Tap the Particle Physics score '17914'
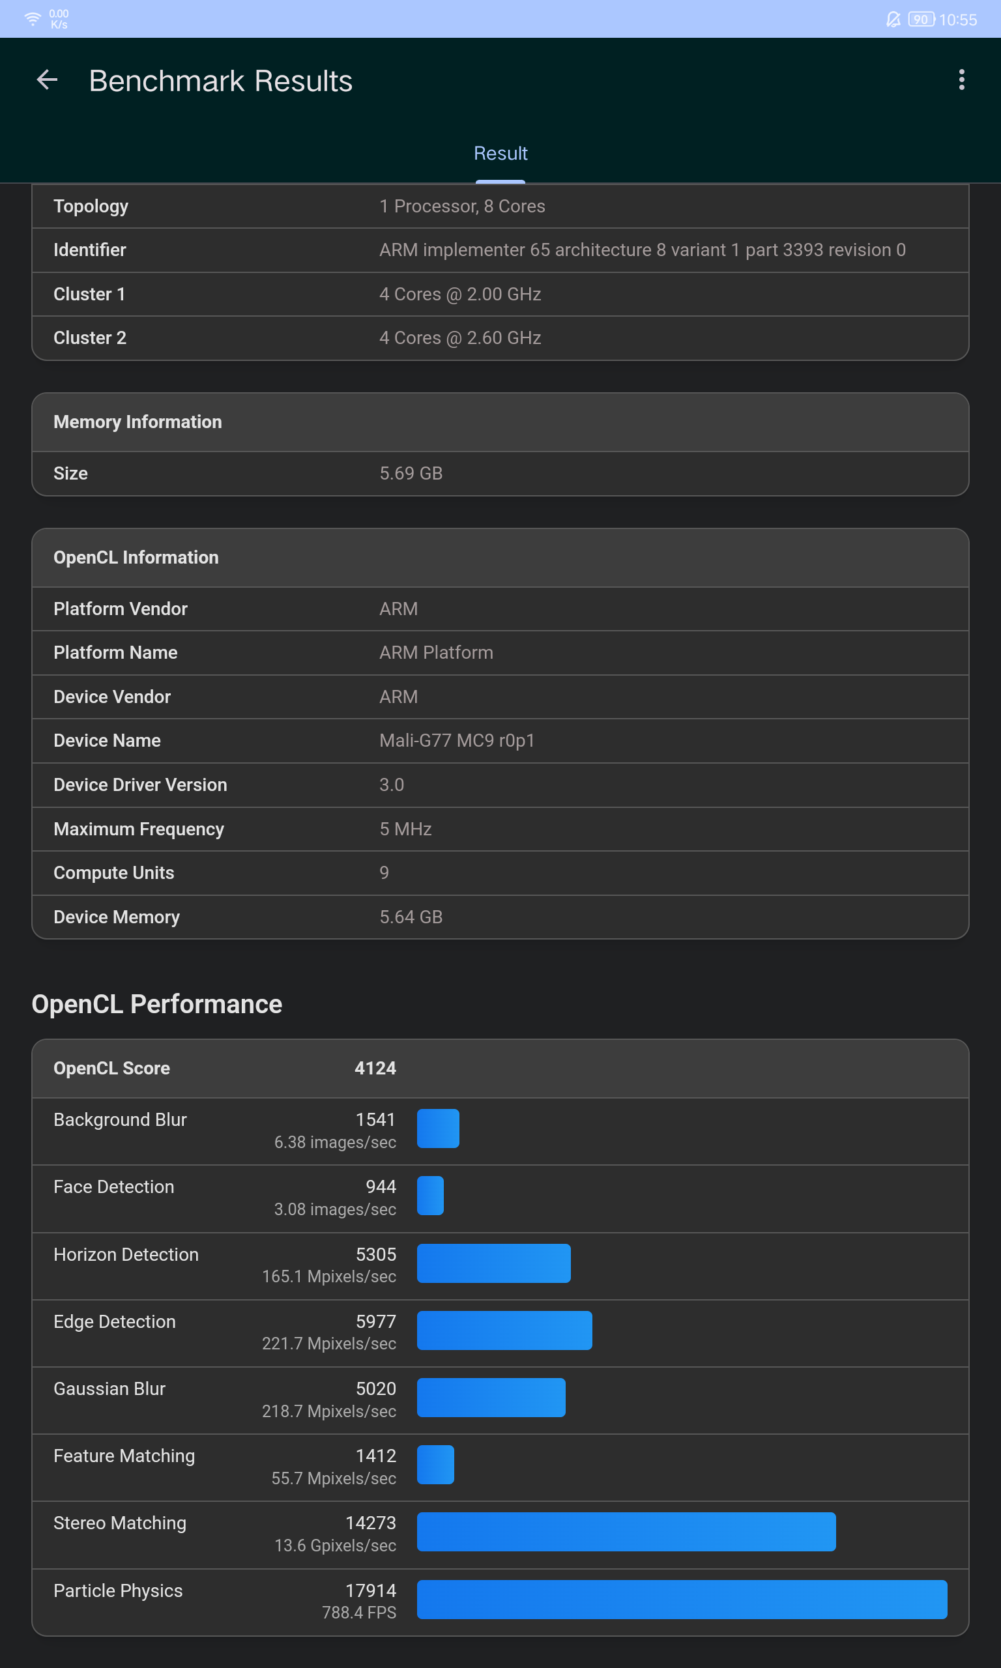 (x=370, y=1591)
